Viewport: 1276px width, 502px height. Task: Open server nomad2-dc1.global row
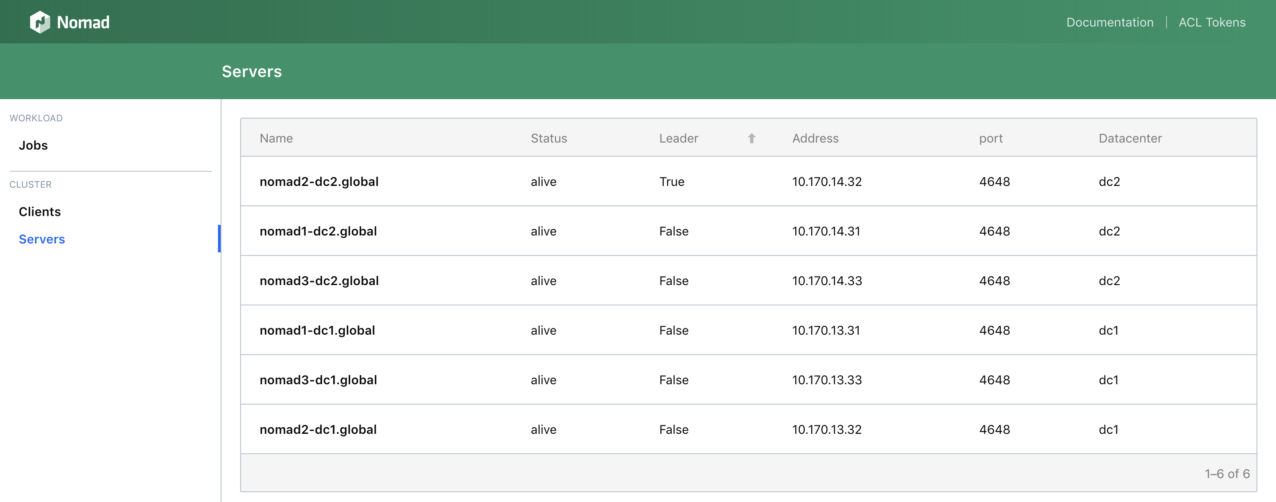(318, 429)
